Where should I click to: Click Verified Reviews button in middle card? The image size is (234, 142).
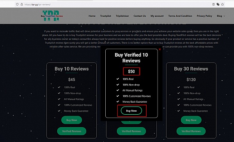coord(131,131)
